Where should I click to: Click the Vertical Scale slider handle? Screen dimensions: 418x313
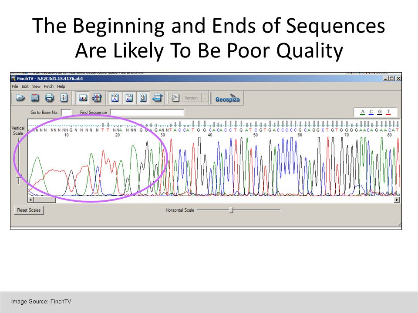[x=19, y=176]
